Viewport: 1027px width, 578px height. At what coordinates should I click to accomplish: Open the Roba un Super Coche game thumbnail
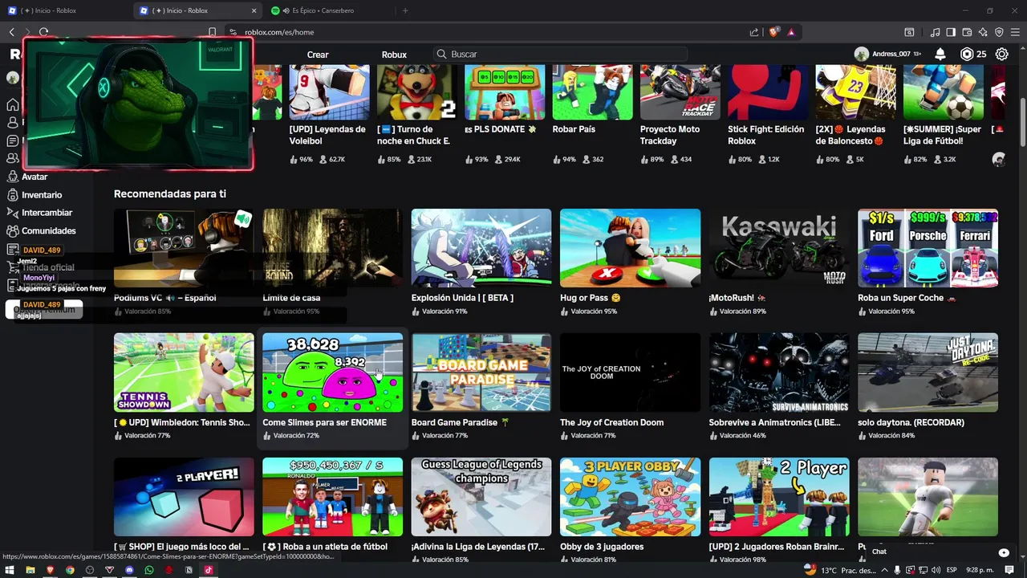(x=928, y=248)
